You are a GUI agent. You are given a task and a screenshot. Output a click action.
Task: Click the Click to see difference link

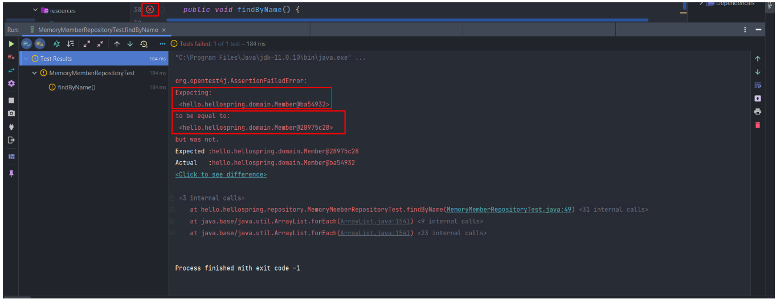(221, 174)
